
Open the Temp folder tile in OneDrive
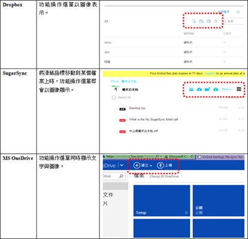coord(162,201)
